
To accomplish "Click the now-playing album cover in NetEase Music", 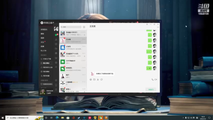I will 43,92.
